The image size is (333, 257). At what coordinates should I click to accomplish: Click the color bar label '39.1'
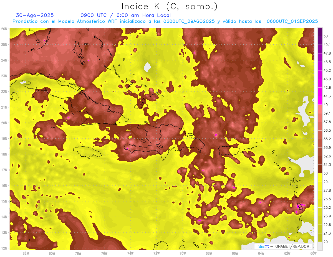click(327, 113)
